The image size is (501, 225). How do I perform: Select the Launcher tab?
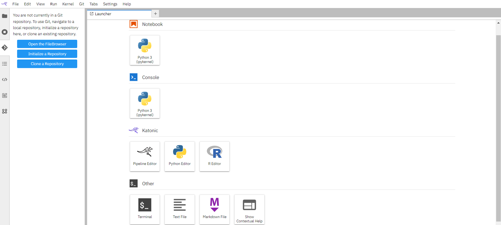[119, 14]
